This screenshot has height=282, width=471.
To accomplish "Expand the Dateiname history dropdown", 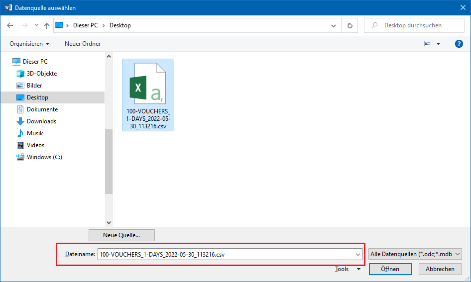I will tap(358, 254).
